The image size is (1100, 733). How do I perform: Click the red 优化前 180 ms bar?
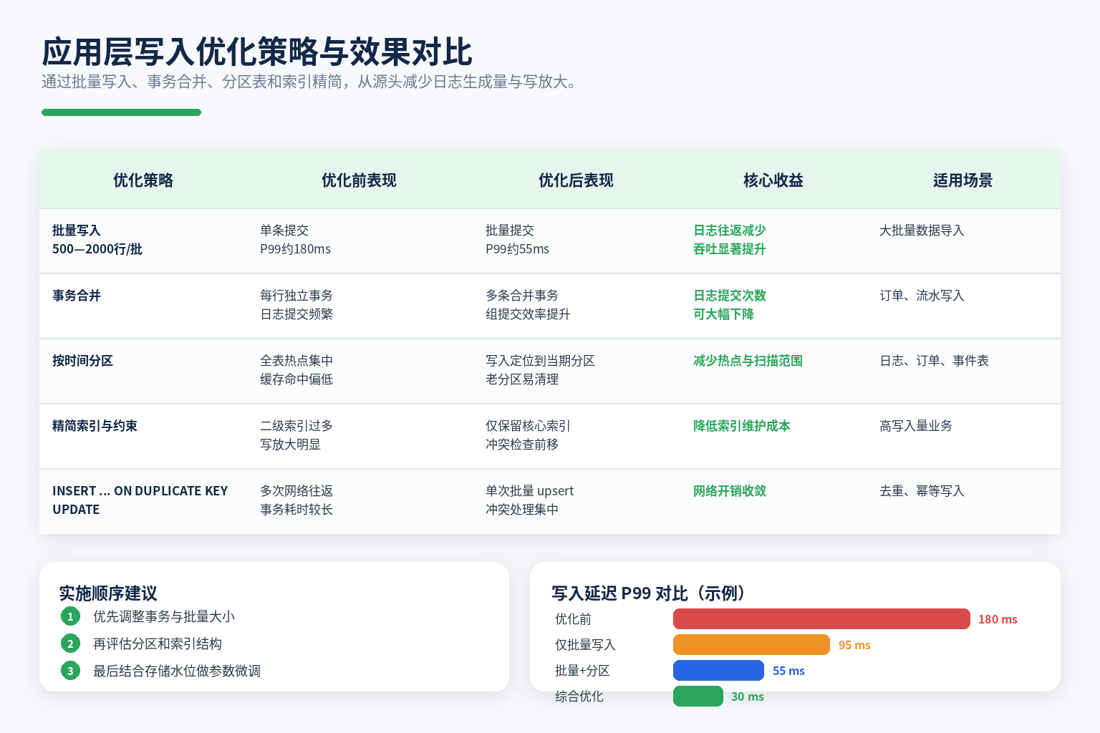[x=821, y=619]
